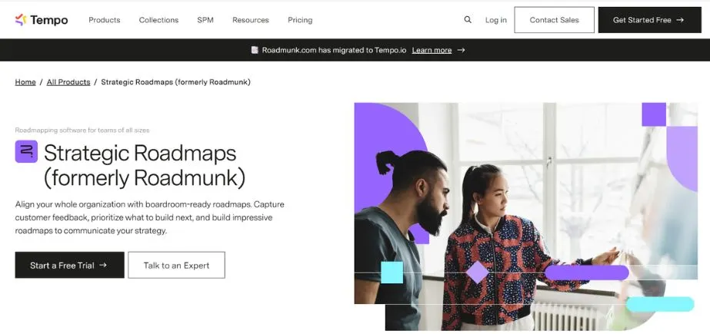Go to the Pricing page
The width and height of the screenshot is (710, 334).
pyautogui.click(x=300, y=20)
